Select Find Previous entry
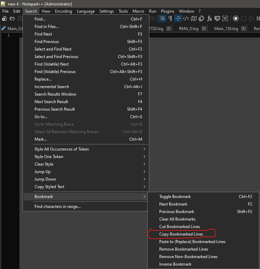Screen dimensions: 260x269 click(x=86, y=42)
